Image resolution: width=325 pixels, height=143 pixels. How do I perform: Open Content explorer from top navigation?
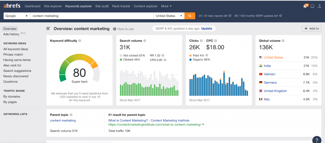(x=146, y=6)
